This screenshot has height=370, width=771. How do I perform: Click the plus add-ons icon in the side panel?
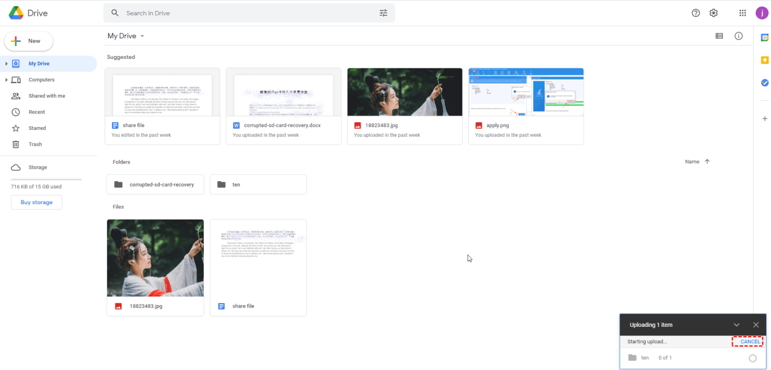765,118
